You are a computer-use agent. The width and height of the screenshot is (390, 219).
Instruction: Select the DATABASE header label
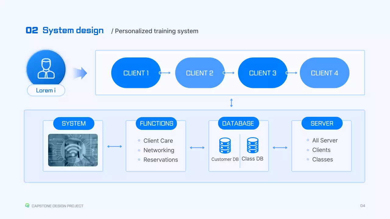point(238,123)
